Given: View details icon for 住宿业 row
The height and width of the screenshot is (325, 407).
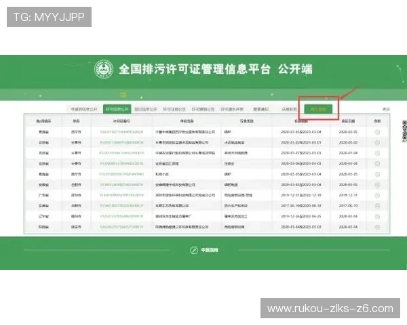Looking at the screenshot, I should coord(377,164).
